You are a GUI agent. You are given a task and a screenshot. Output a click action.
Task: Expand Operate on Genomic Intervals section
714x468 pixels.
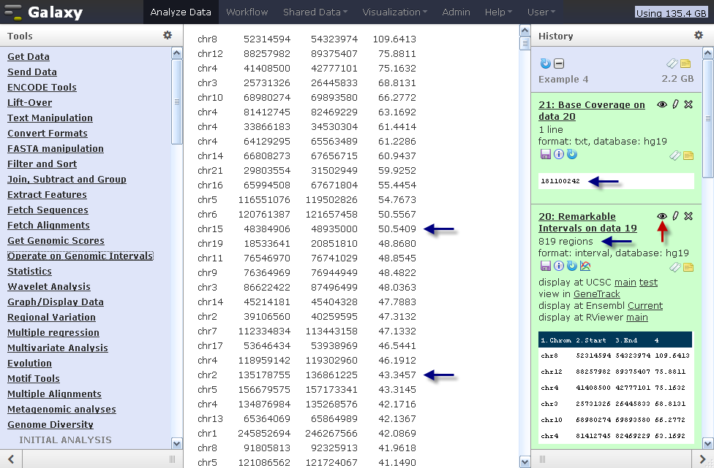80,256
